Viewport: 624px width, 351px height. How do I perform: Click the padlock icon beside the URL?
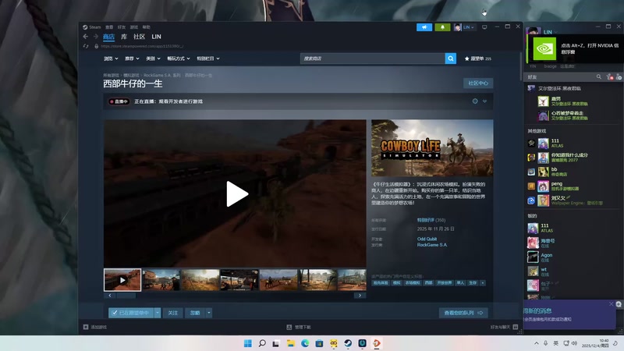[96, 46]
